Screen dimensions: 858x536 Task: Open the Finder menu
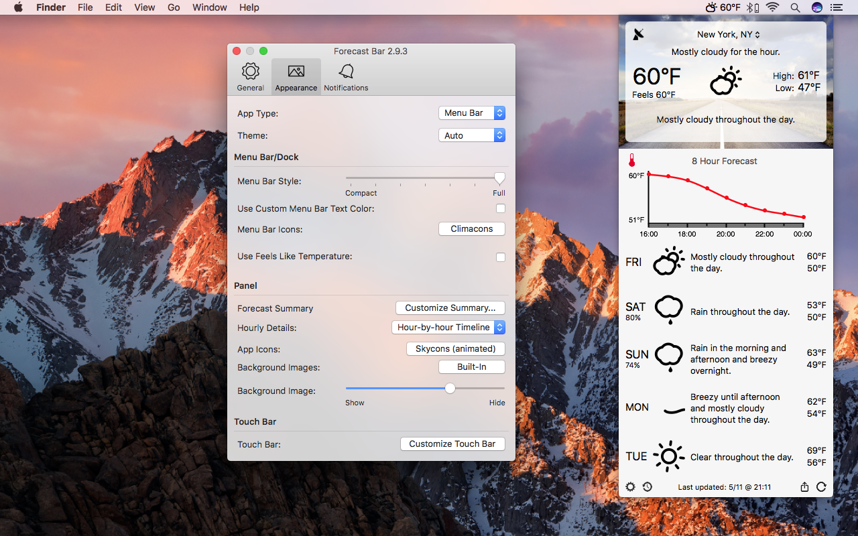[x=51, y=7]
